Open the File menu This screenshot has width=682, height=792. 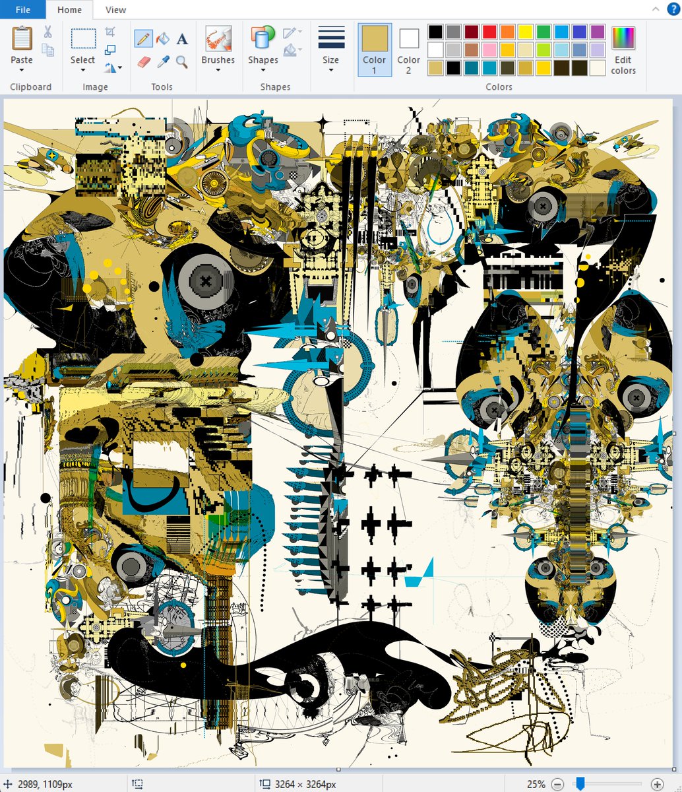24,10
